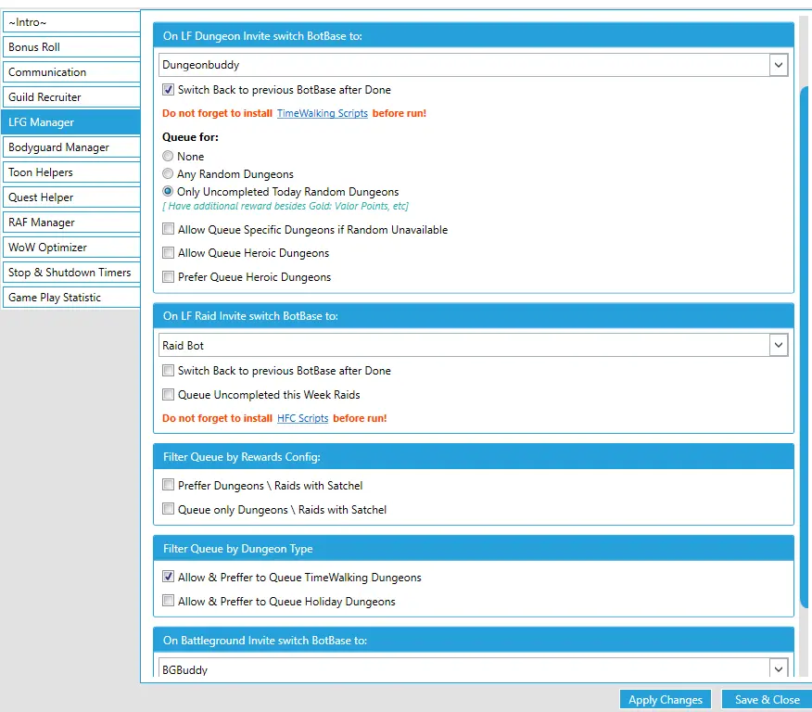The width and height of the screenshot is (812, 712).
Task: Click the Valor Points reward note text
Action: coord(285,206)
